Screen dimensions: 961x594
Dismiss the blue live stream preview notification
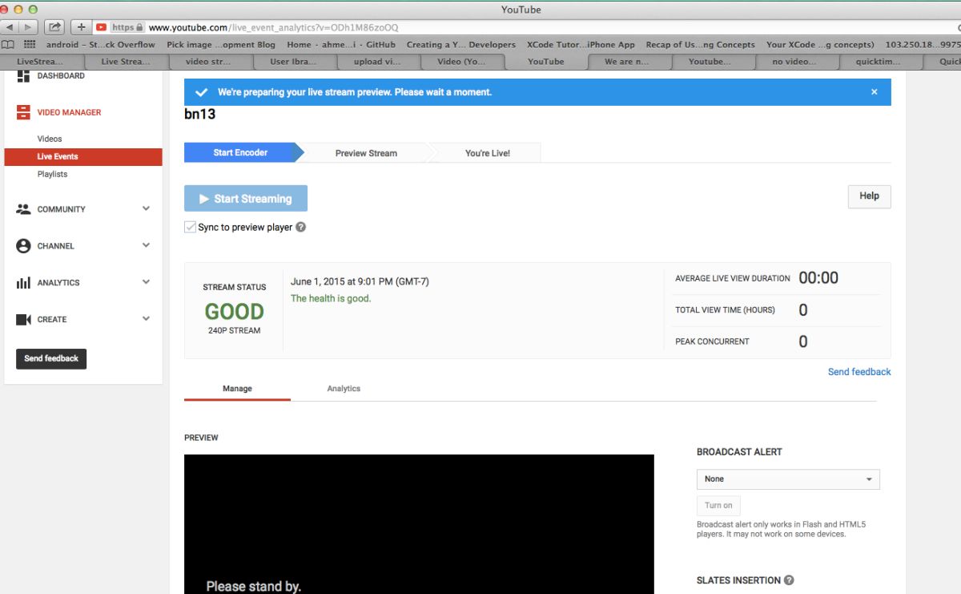(875, 92)
